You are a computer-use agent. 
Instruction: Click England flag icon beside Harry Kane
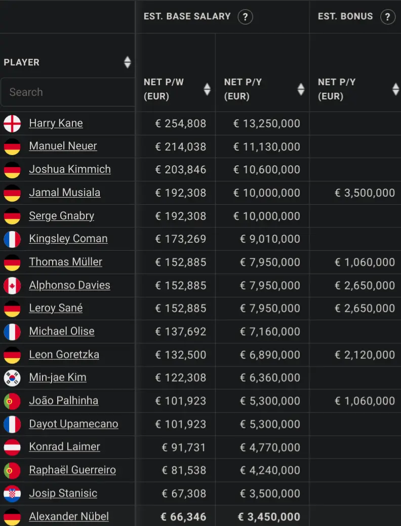coord(12,124)
